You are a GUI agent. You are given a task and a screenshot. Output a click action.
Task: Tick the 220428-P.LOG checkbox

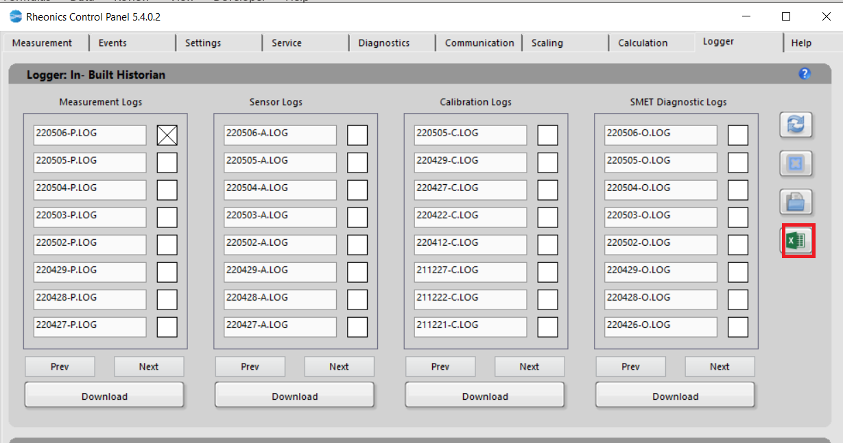pos(167,300)
